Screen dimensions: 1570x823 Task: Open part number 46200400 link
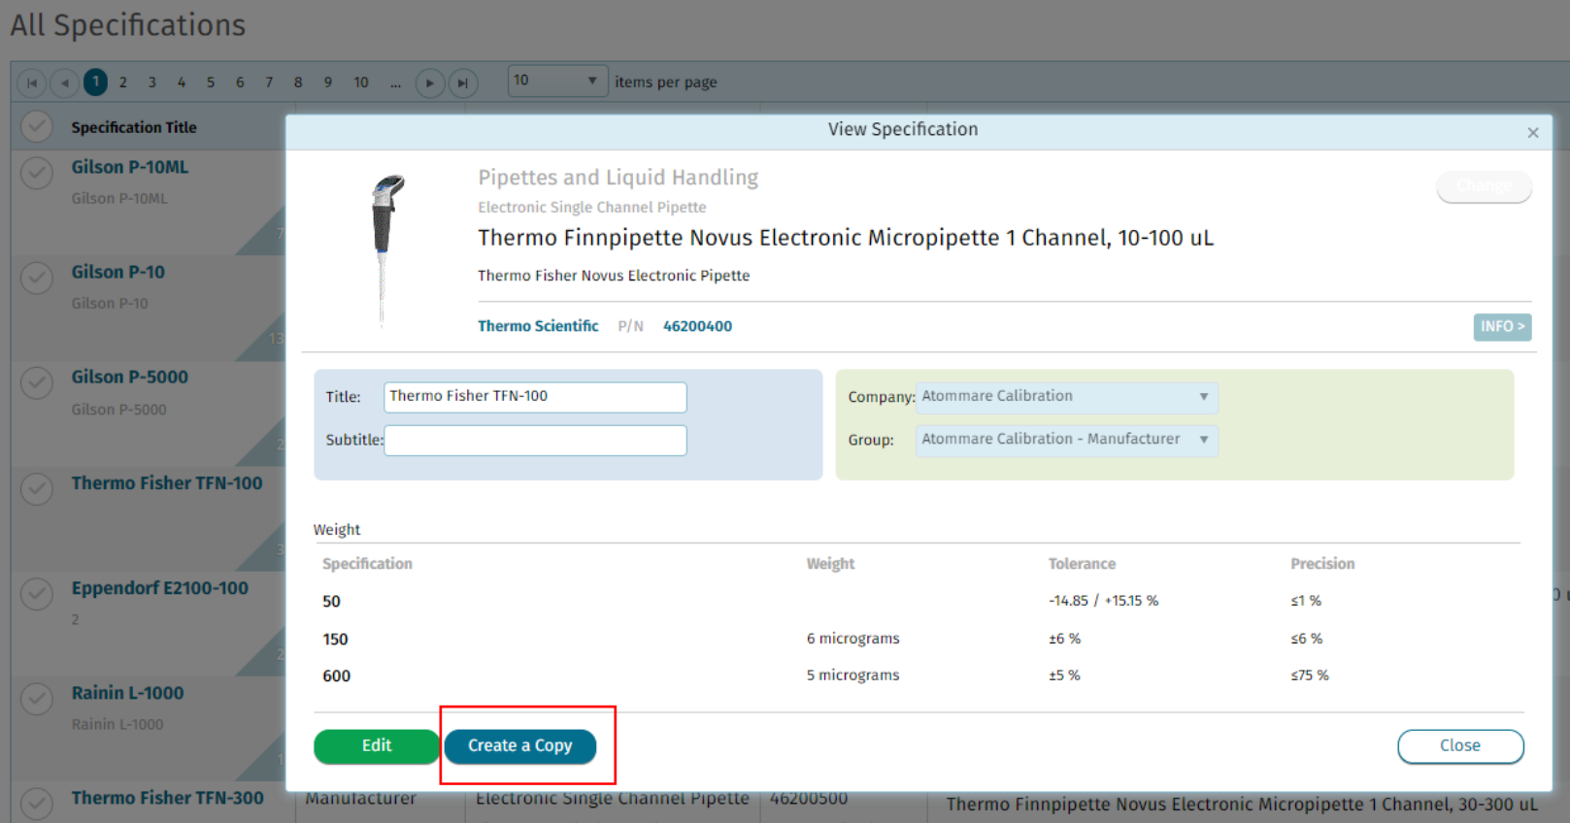pyautogui.click(x=697, y=326)
